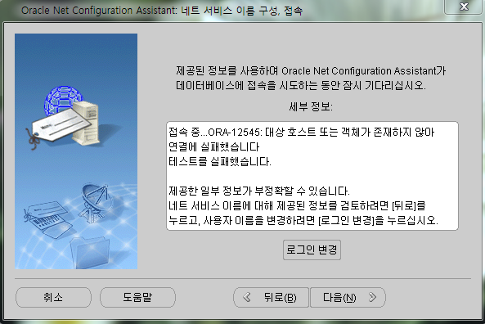Image resolution: width=485 pixels, height=324 pixels.
Task: Click the line mentioning [로그인 변경]을 누르십시오
Action: [303, 220]
